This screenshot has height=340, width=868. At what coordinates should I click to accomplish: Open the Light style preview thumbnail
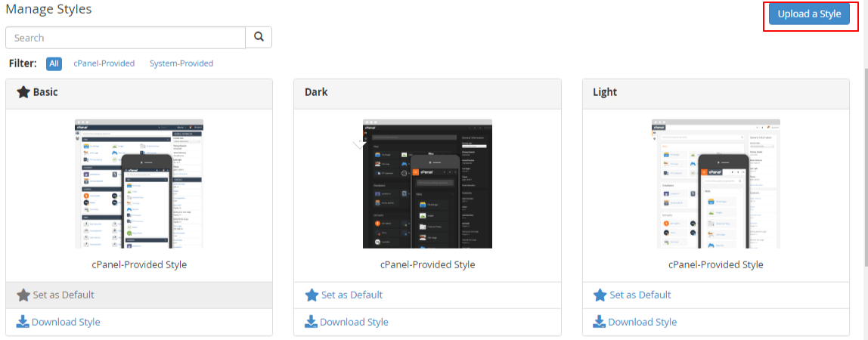tap(716, 184)
